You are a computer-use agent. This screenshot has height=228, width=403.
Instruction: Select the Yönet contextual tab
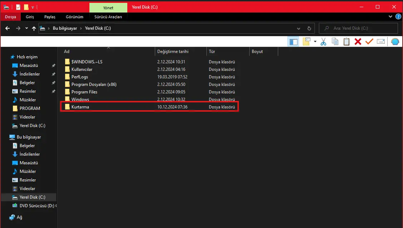(x=108, y=8)
